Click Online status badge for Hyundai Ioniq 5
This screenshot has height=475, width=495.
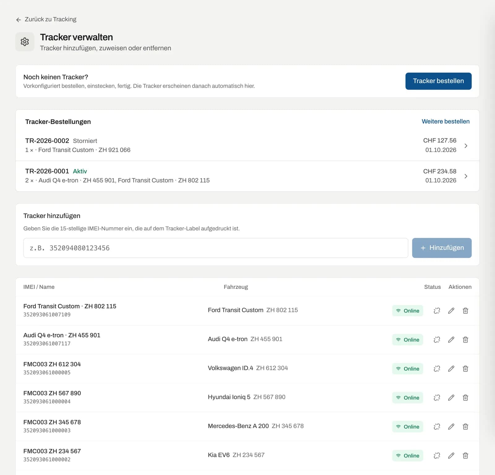407,398
